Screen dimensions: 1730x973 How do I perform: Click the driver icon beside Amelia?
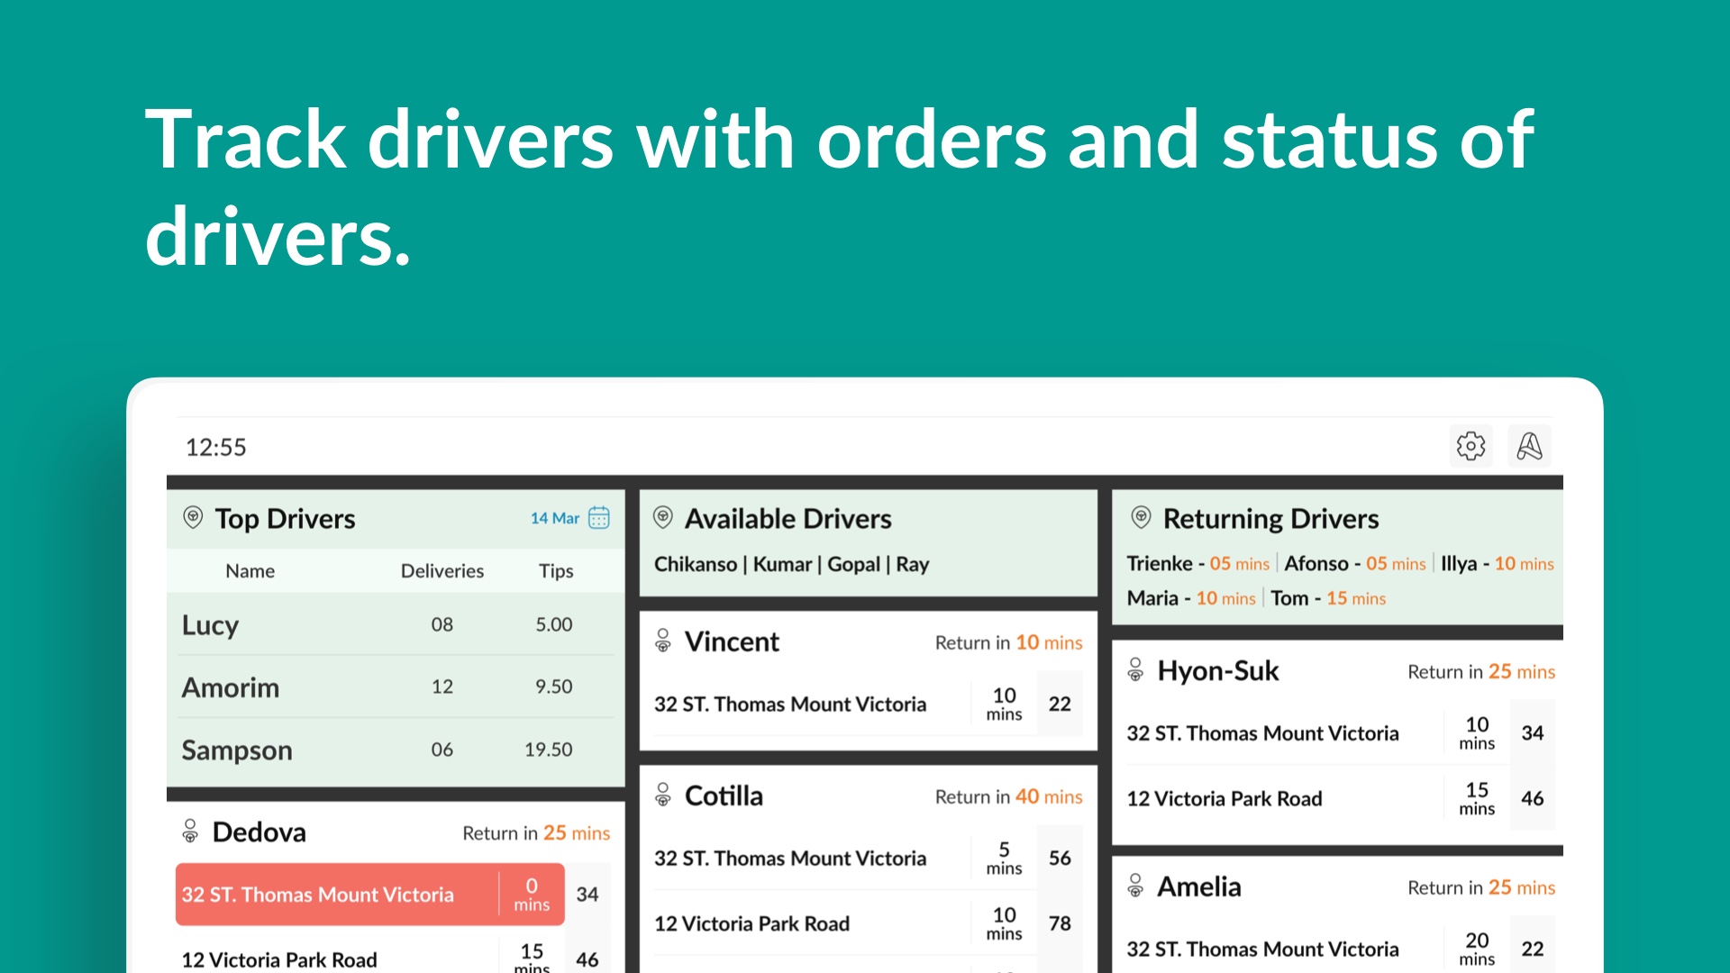pos(1136,887)
